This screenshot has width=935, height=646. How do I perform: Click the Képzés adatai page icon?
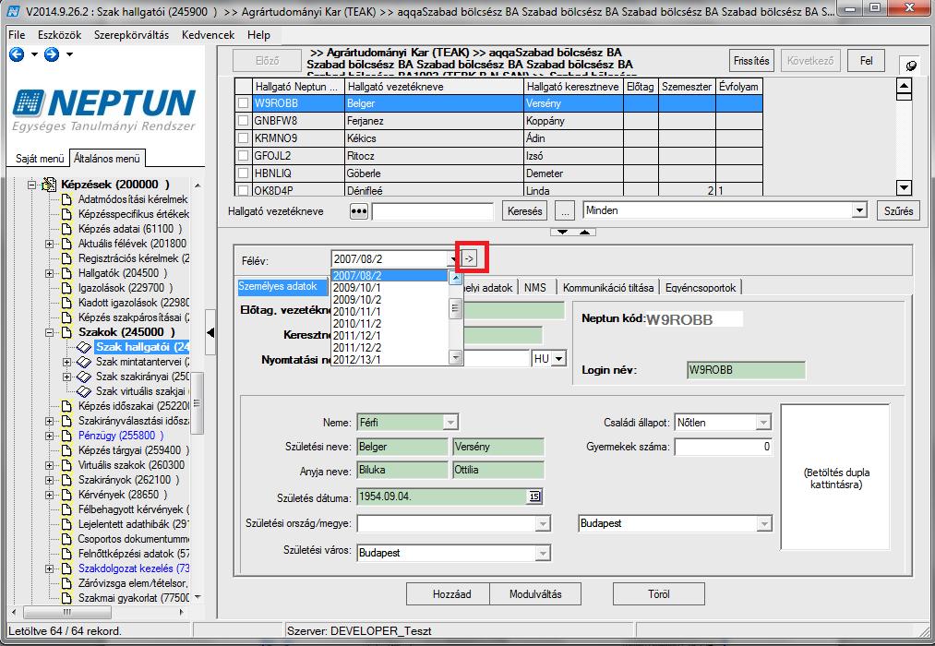pyautogui.click(x=66, y=229)
